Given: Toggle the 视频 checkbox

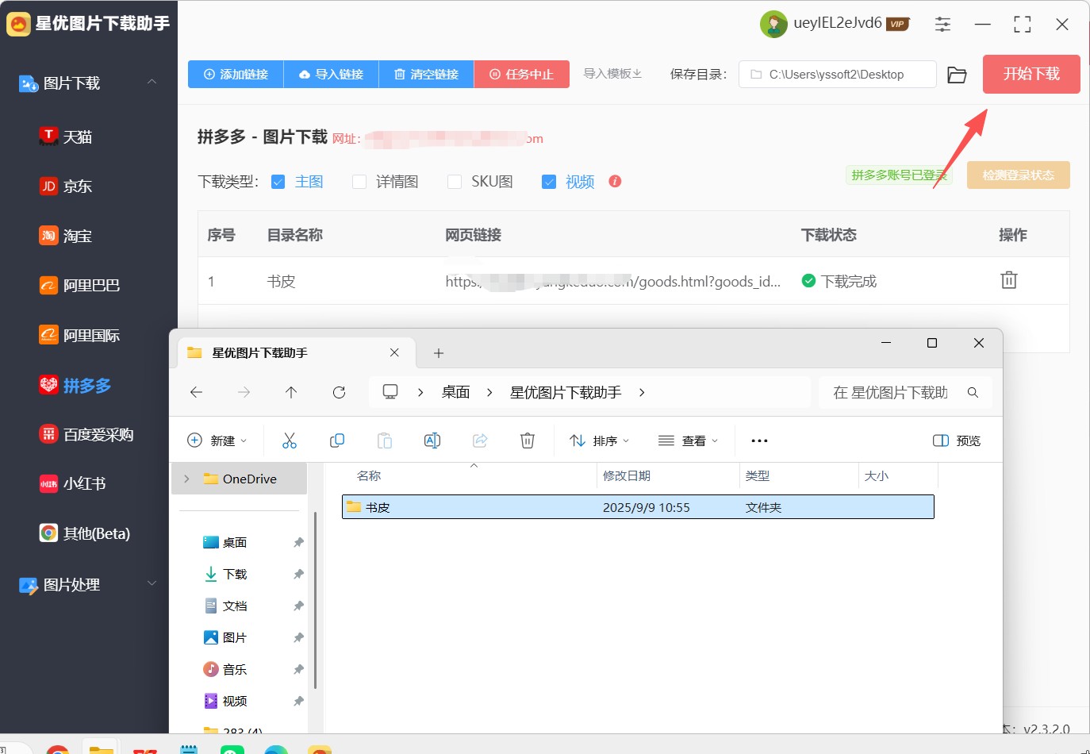Looking at the screenshot, I should pyautogui.click(x=549, y=182).
